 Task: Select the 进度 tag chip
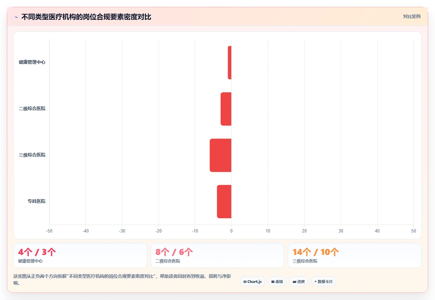tap(299, 282)
